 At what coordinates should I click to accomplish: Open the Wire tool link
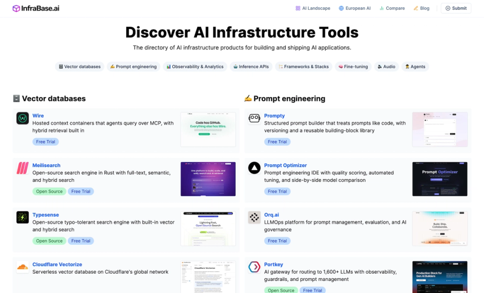[38, 116]
